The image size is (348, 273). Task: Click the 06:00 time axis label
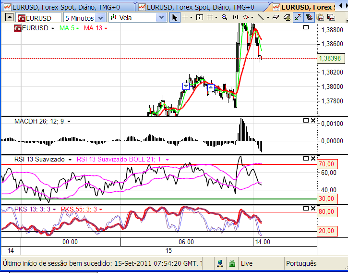point(186,242)
